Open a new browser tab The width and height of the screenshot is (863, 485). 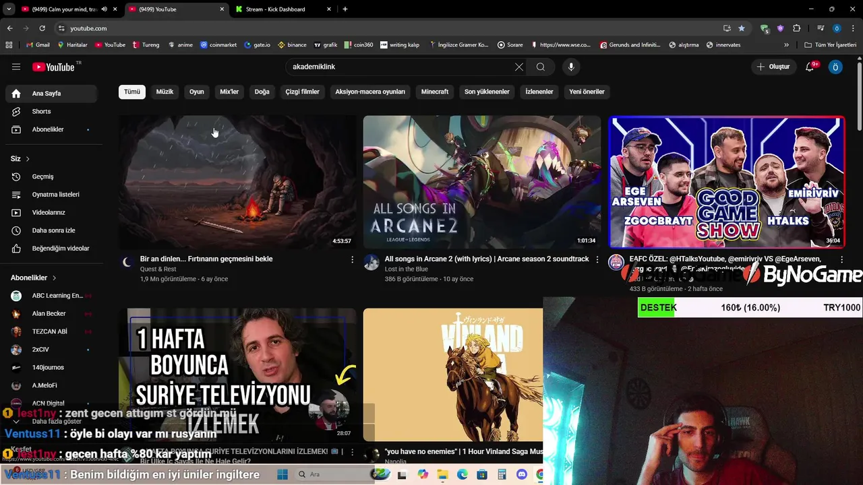tap(345, 9)
